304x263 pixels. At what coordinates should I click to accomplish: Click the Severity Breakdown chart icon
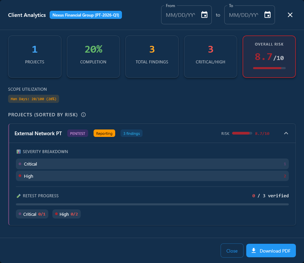click(x=19, y=151)
